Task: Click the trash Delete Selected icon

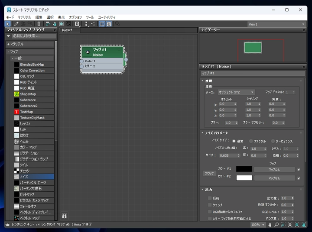Action: tap(39, 24)
